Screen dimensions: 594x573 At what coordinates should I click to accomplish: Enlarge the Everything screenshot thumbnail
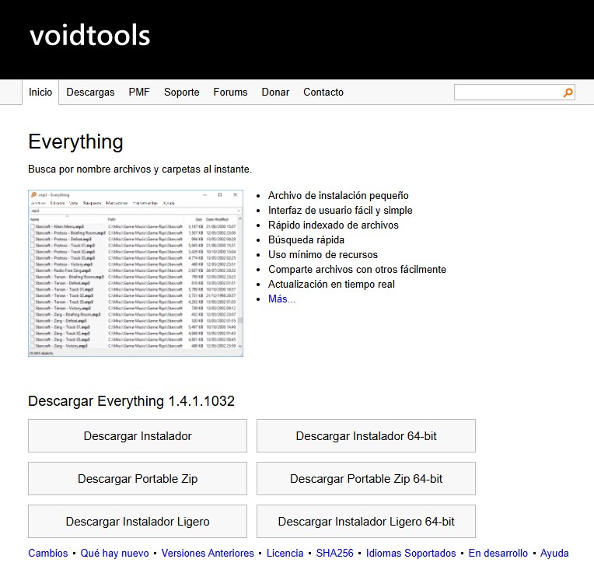135,273
